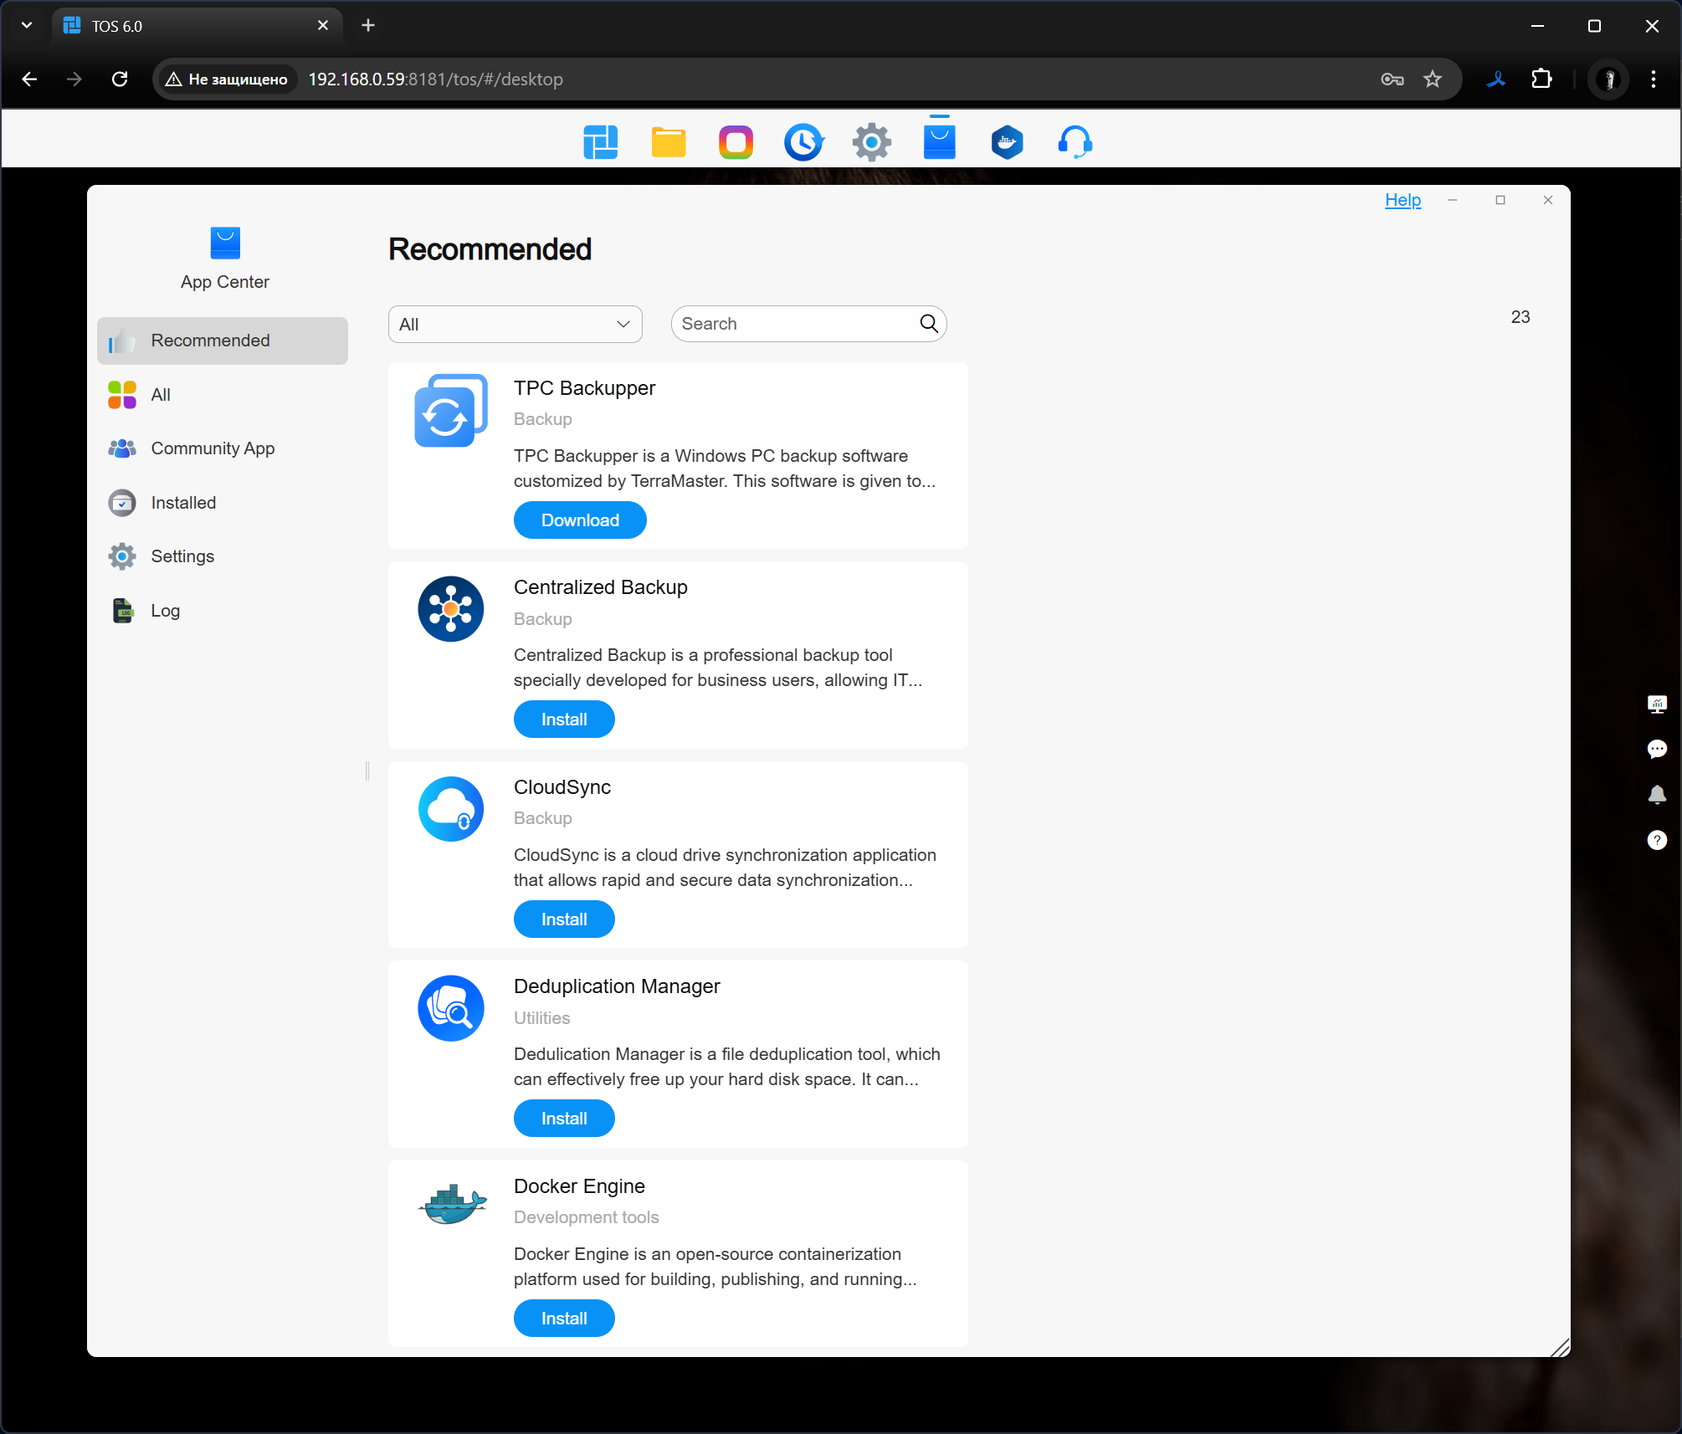
Task: Open the headset support icon in the dock
Action: 1075,142
